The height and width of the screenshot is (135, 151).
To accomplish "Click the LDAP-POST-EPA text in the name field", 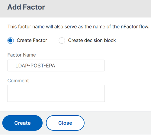I will pyautogui.click(x=35, y=66).
